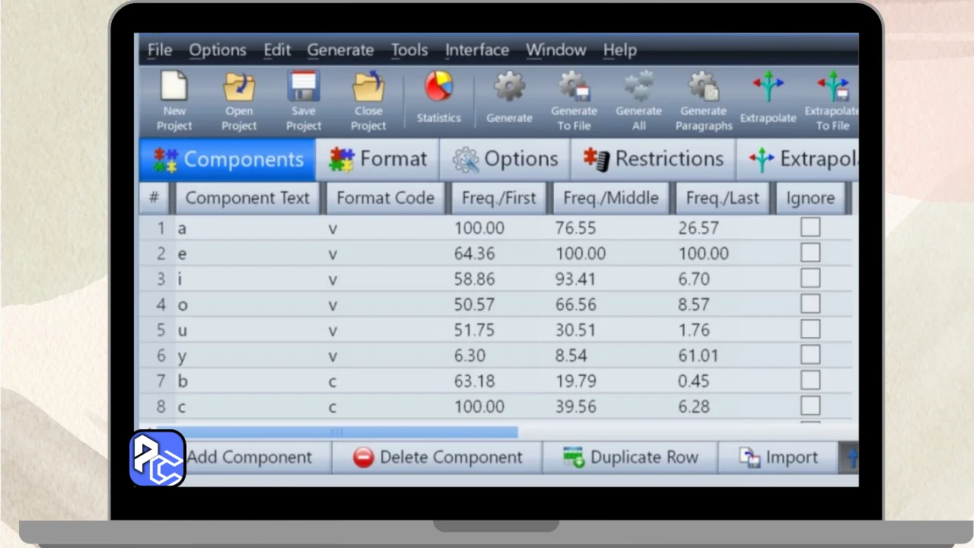Click the Freq./Middle value 39.56
This screenshot has height=548, width=974.
(x=575, y=406)
